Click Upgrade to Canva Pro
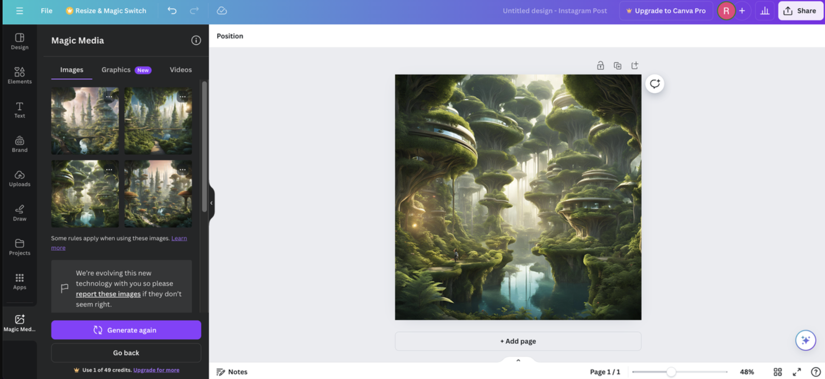The image size is (825, 379). click(666, 11)
